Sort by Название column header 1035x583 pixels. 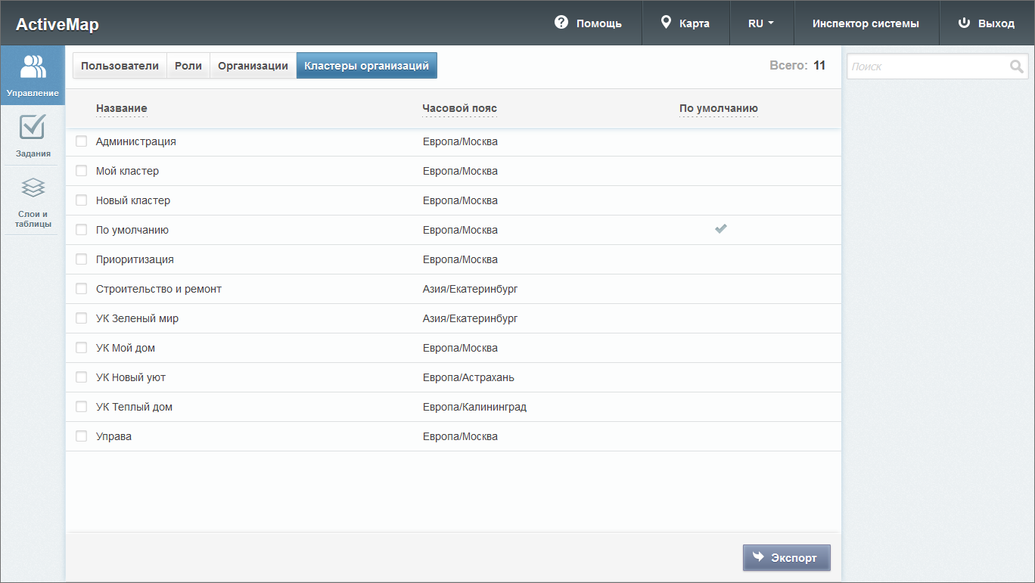121,109
